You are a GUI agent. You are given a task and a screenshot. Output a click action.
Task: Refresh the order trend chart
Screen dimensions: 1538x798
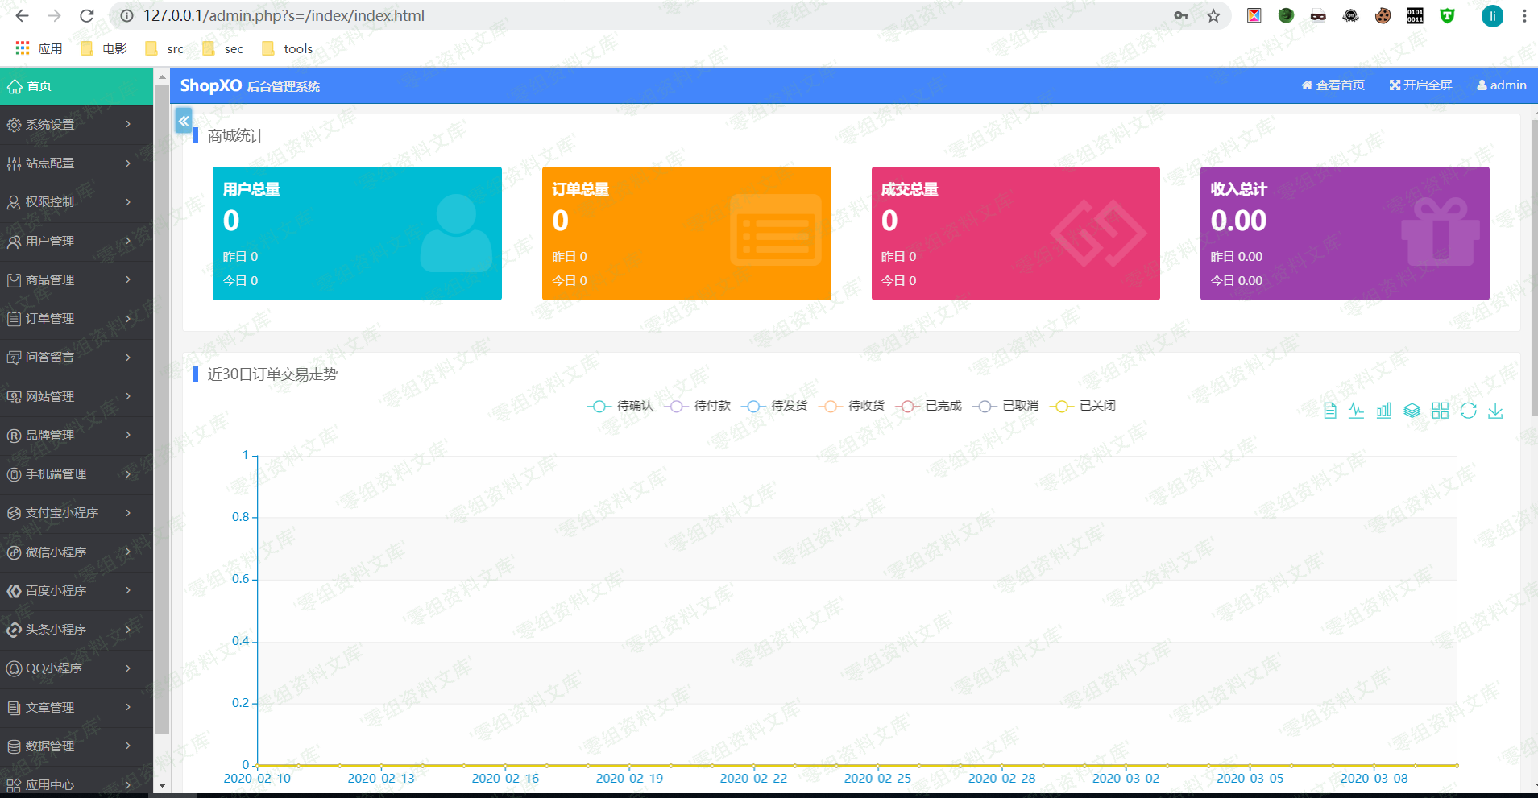tap(1468, 411)
